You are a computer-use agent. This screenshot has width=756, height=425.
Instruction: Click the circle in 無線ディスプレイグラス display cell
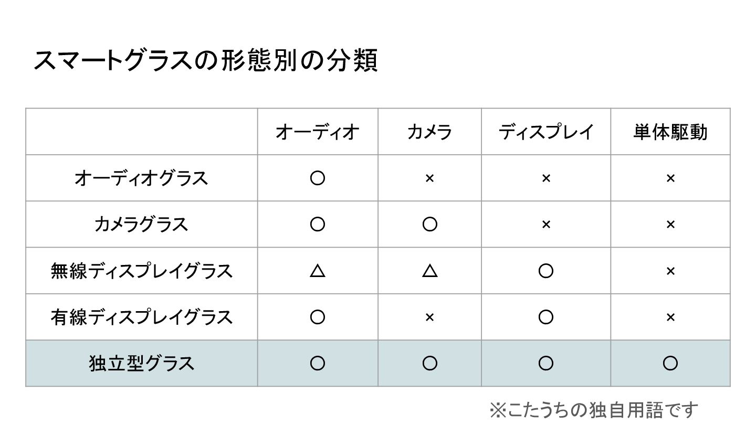point(546,271)
